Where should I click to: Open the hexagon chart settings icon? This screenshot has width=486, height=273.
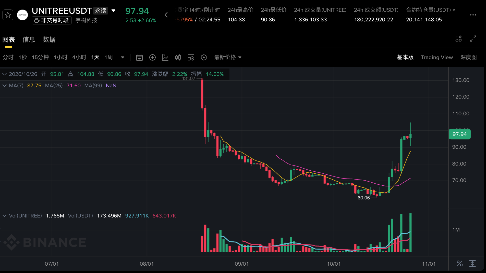pyautogui.click(x=204, y=58)
